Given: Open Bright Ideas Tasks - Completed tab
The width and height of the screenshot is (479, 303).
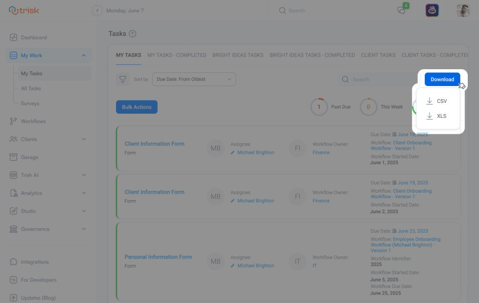Looking at the screenshot, I should click(x=312, y=55).
